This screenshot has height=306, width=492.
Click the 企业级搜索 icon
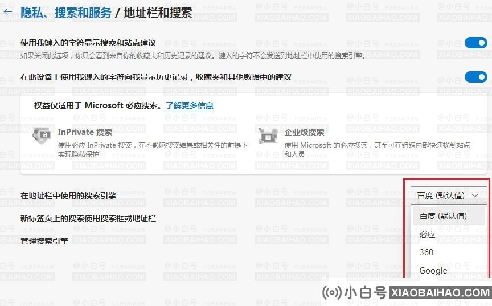point(268,136)
